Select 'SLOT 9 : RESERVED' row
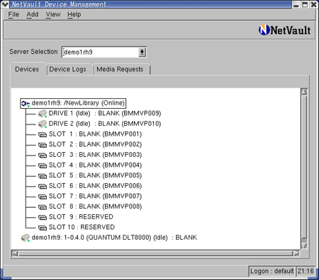 pyautogui.click(x=76, y=217)
